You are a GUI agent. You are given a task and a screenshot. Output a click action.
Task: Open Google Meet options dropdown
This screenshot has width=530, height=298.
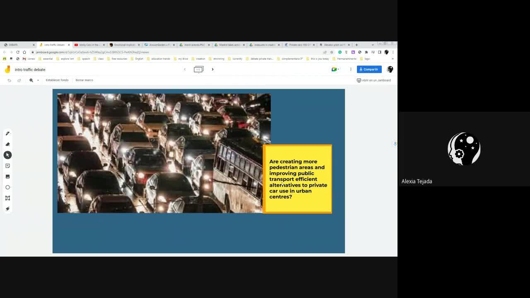point(335,69)
